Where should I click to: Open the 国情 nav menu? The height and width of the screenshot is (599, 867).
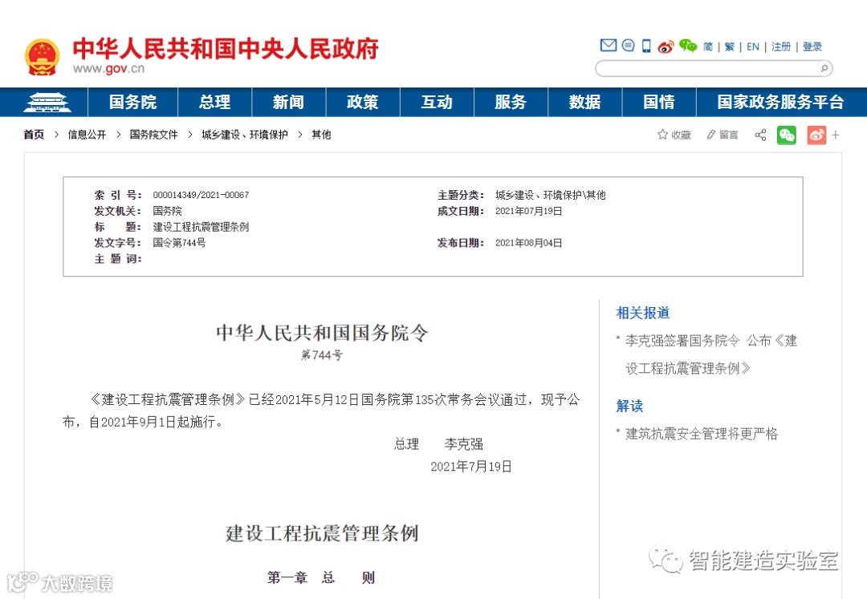point(659,102)
